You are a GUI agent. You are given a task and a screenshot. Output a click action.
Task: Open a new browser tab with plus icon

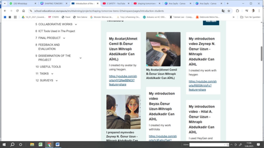pyautogui.click(x=227, y=4)
